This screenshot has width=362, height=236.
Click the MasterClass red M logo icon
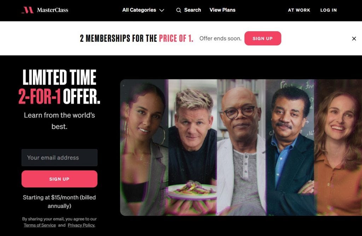(x=28, y=10)
